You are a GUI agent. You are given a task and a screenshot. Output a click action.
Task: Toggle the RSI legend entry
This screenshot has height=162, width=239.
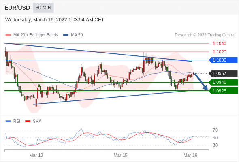[x=13, y=122]
